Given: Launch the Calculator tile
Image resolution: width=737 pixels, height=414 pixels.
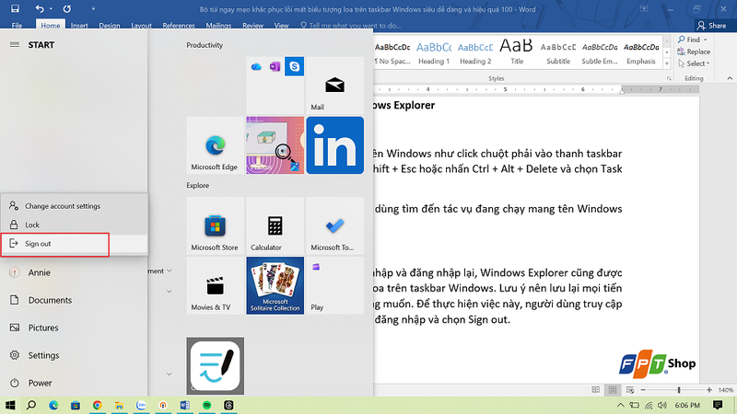Looking at the screenshot, I should pyautogui.click(x=275, y=225).
